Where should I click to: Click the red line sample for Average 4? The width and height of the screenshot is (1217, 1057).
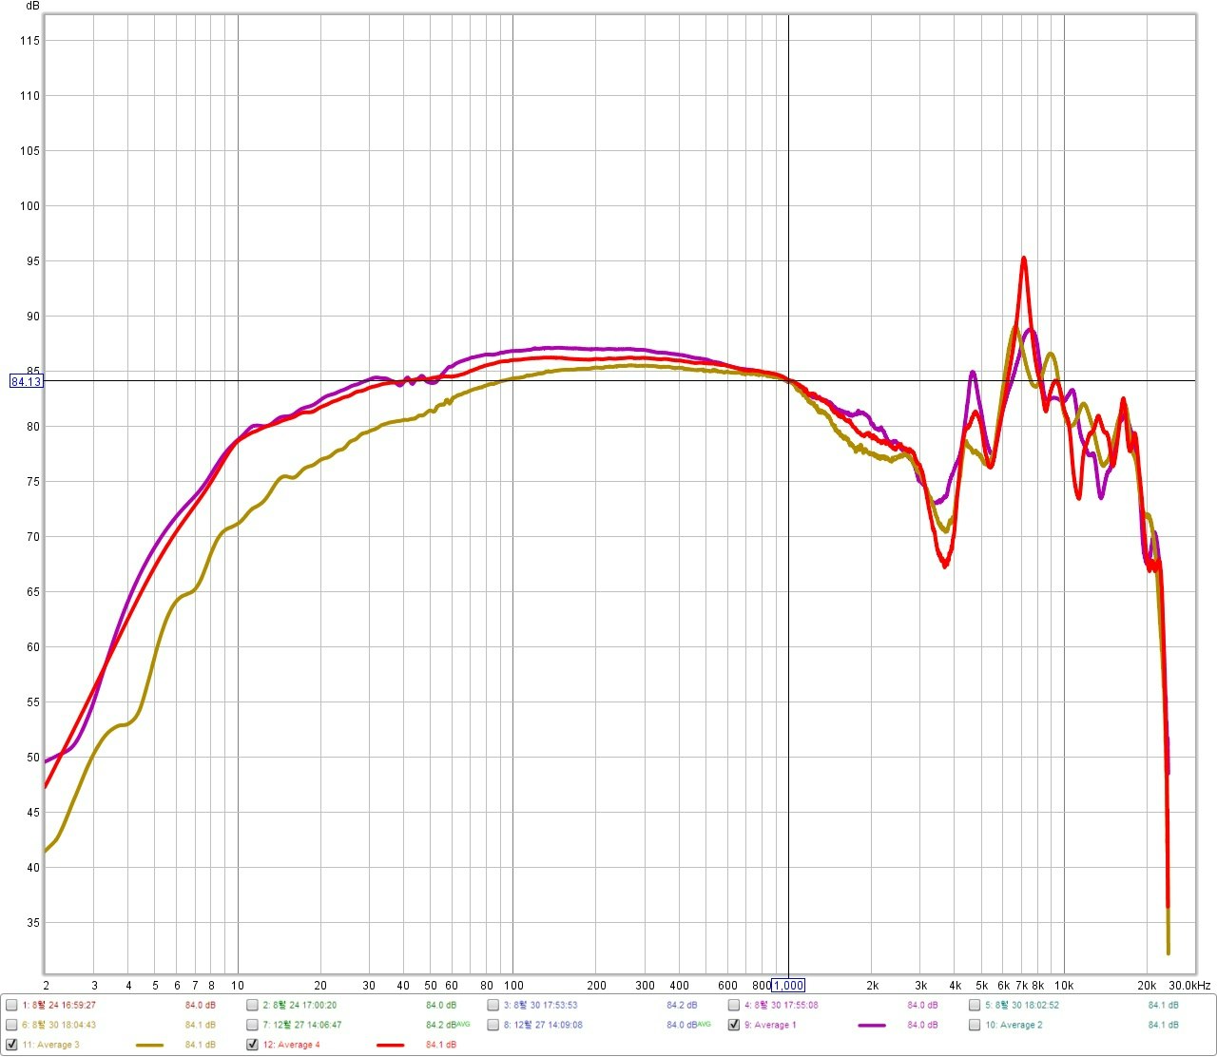tap(390, 1046)
